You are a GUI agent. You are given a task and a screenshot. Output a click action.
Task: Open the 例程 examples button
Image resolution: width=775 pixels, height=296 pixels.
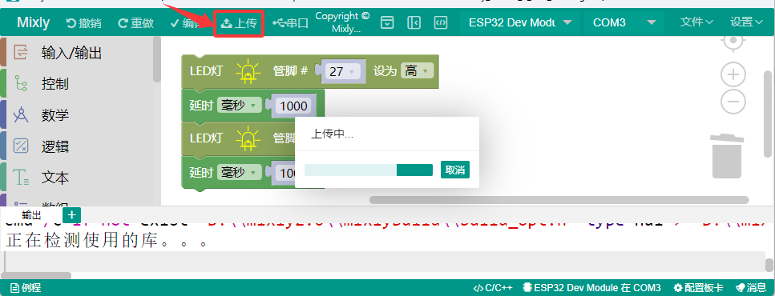(x=26, y=288)
